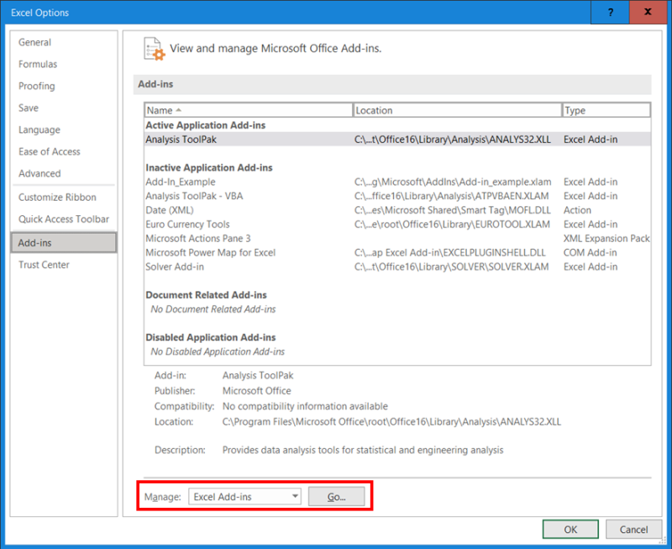
Task: Click the Add-in_example.xlam location cell
Action: [453, 182]
